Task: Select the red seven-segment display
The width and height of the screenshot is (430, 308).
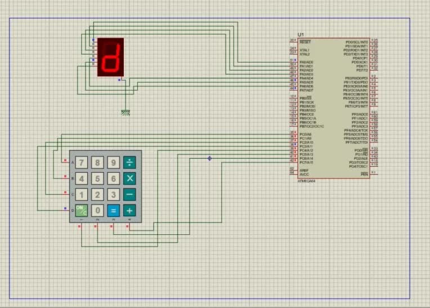Action: coord(110,57)
